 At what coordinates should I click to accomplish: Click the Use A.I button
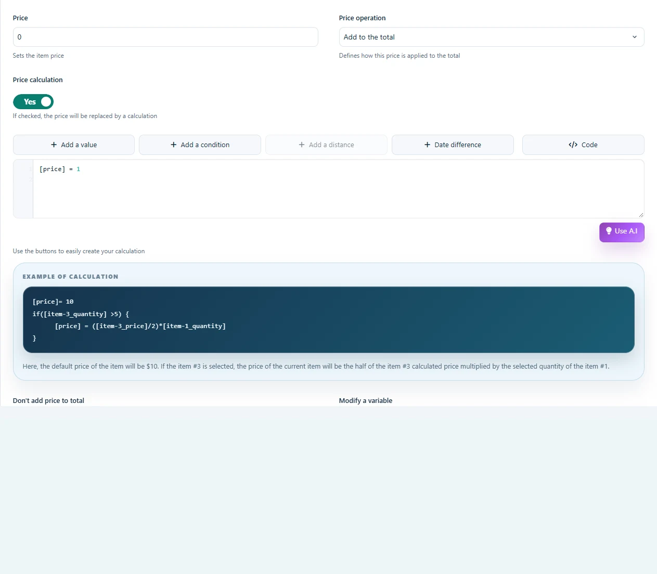click(622, 232)
